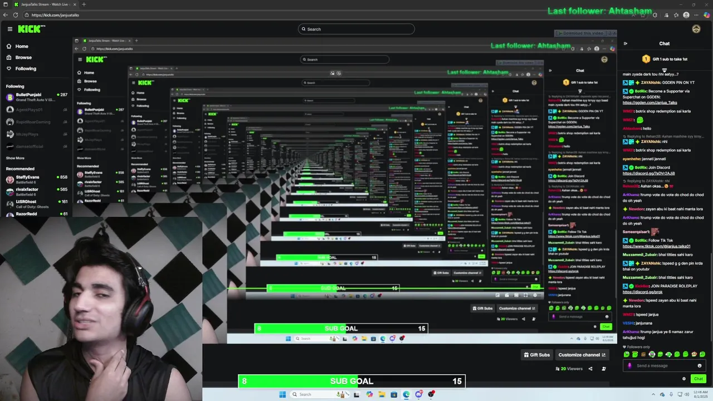The image size is (713, 401).
Task: Open Microsoft Store from the outermost taskbar
Action: pos(394,394)
